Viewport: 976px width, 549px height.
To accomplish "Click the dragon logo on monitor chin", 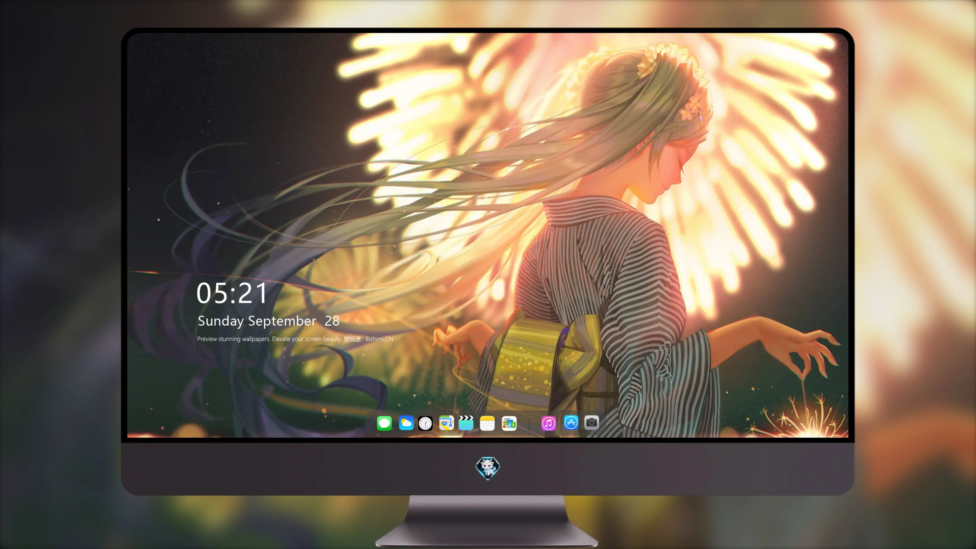I will pyautogui.click(x=488, y=468).
